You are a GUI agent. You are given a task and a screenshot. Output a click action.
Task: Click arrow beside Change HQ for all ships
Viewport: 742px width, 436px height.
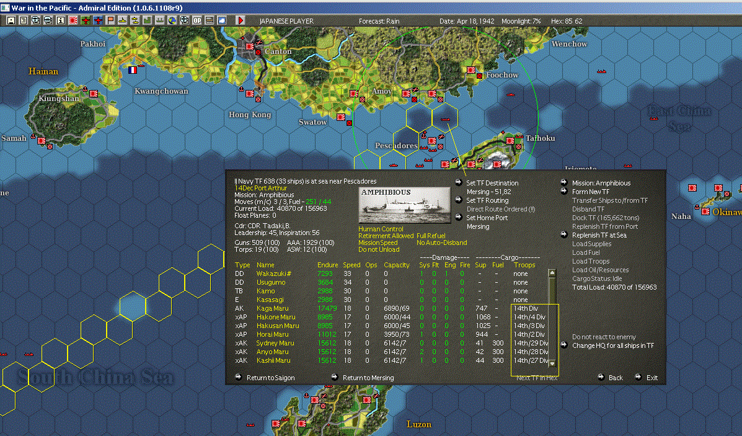(563, 345)
